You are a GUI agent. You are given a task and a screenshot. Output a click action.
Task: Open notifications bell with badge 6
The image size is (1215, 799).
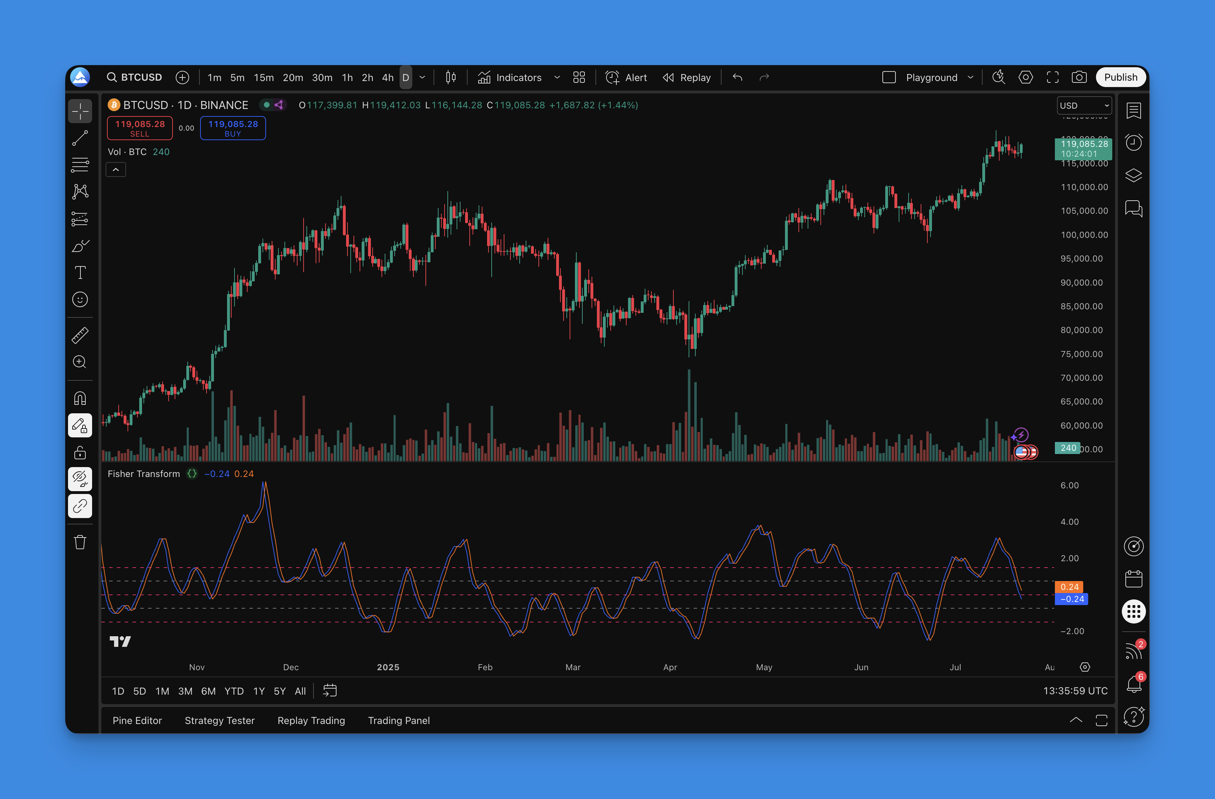tap(1134, 684)
